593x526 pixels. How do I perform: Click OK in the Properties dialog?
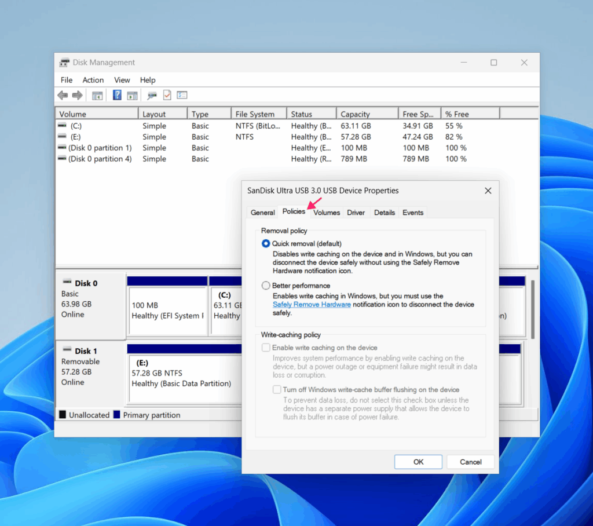(418, 462)
